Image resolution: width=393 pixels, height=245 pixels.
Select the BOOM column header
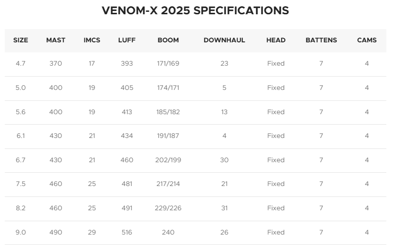168,40
